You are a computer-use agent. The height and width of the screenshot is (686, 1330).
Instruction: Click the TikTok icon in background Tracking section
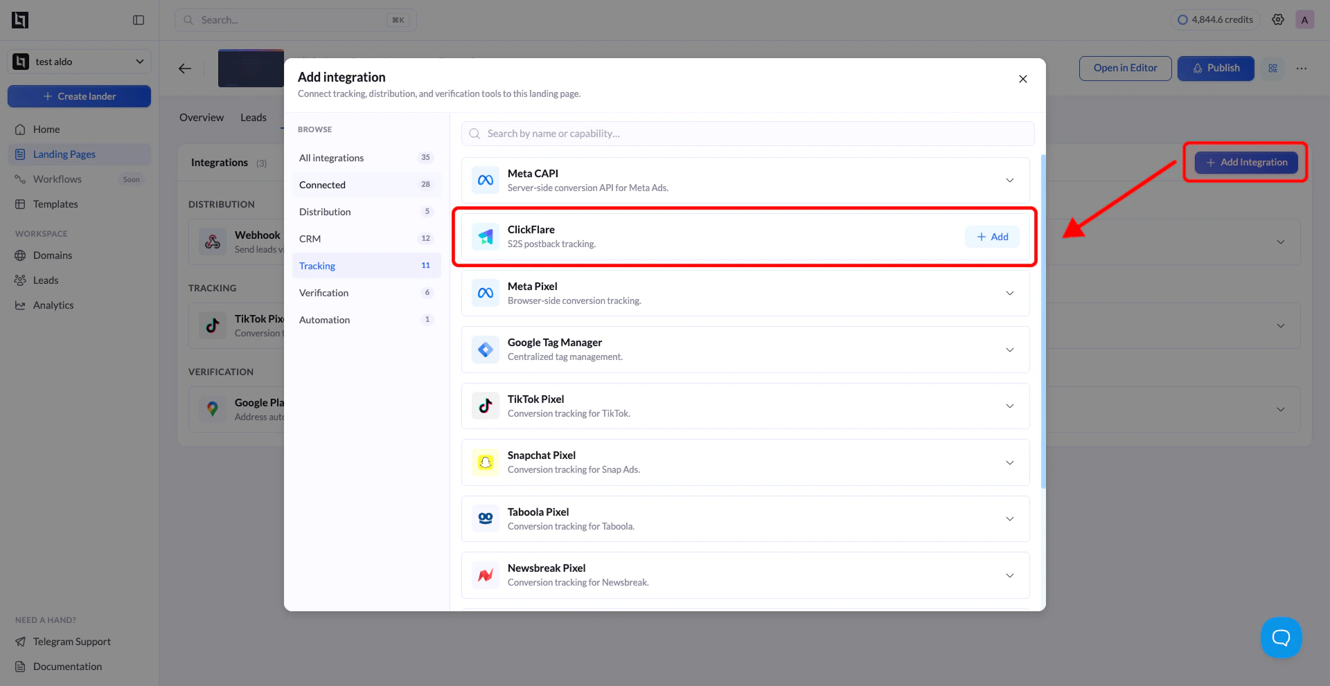[213, 325]
